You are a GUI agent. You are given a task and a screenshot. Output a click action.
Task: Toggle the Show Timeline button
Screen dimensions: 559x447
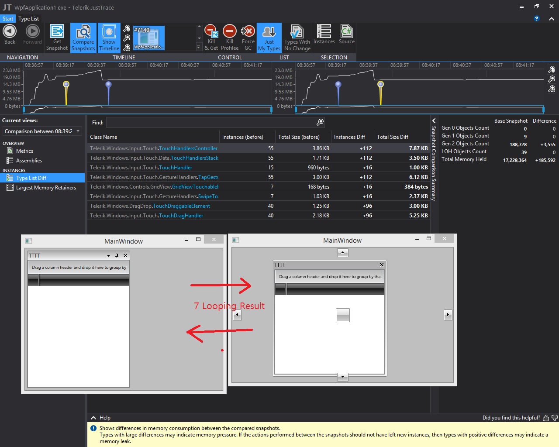[x=109, y=38]
